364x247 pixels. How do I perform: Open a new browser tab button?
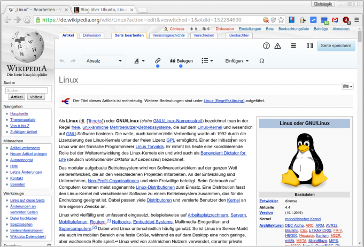click(x=143, y=10)
